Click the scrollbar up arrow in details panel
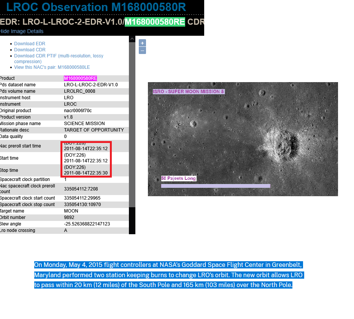Viewport: 354px width, 319px height. pos(132,39)
